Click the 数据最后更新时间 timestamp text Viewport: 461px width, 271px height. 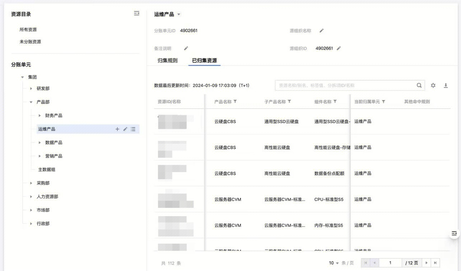tap(202, 86)
